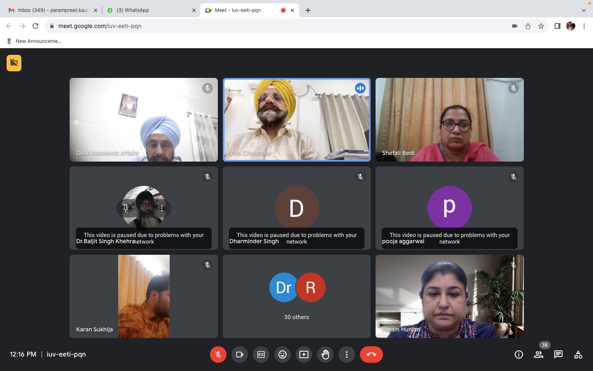
Task: Close the Gmail Inbox tab
Action: click(x=96, y=10)
